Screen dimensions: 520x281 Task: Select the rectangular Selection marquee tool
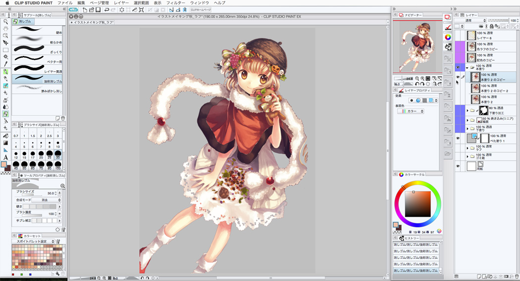click(5, 50)
